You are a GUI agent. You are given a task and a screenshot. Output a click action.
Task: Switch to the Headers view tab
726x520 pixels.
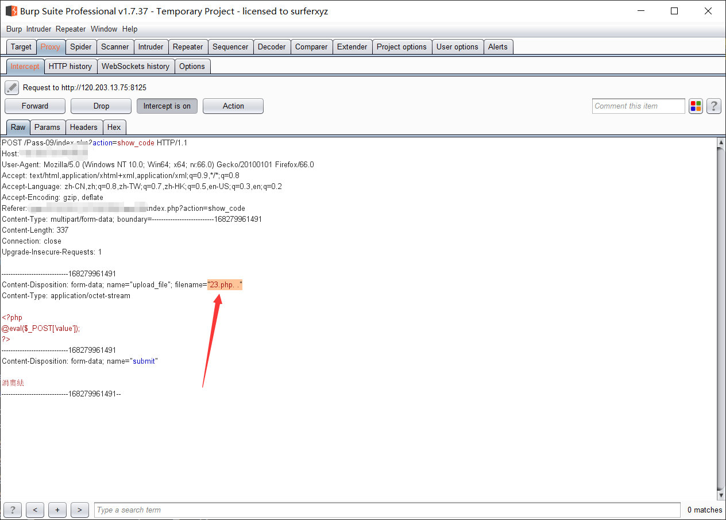pos(84,127)
